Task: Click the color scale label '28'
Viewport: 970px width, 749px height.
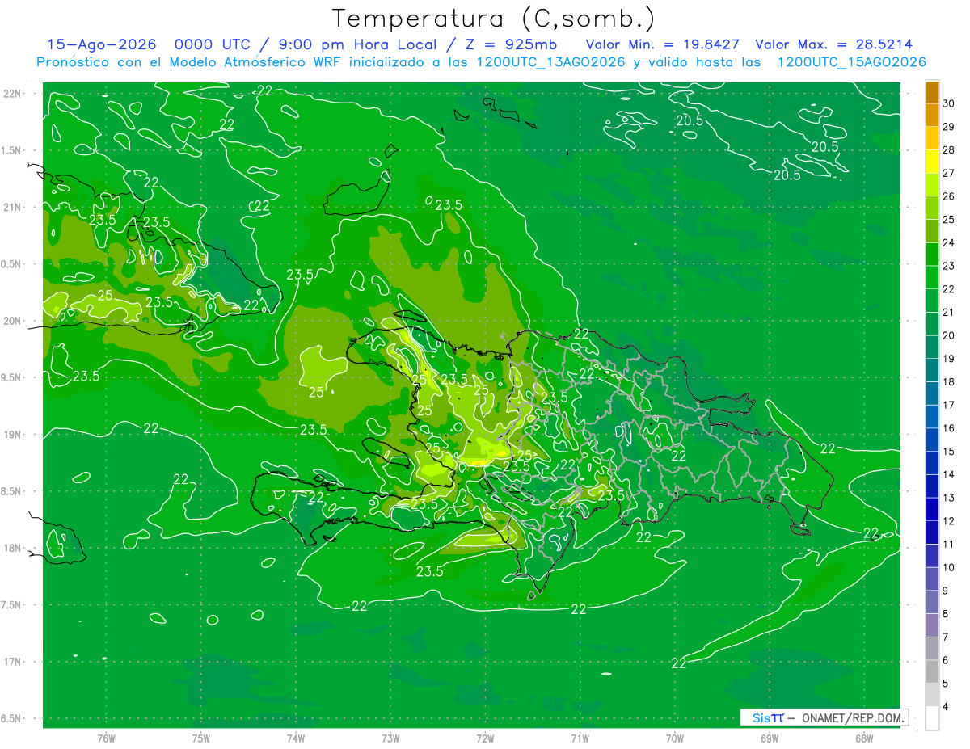Action: point(948,150)
